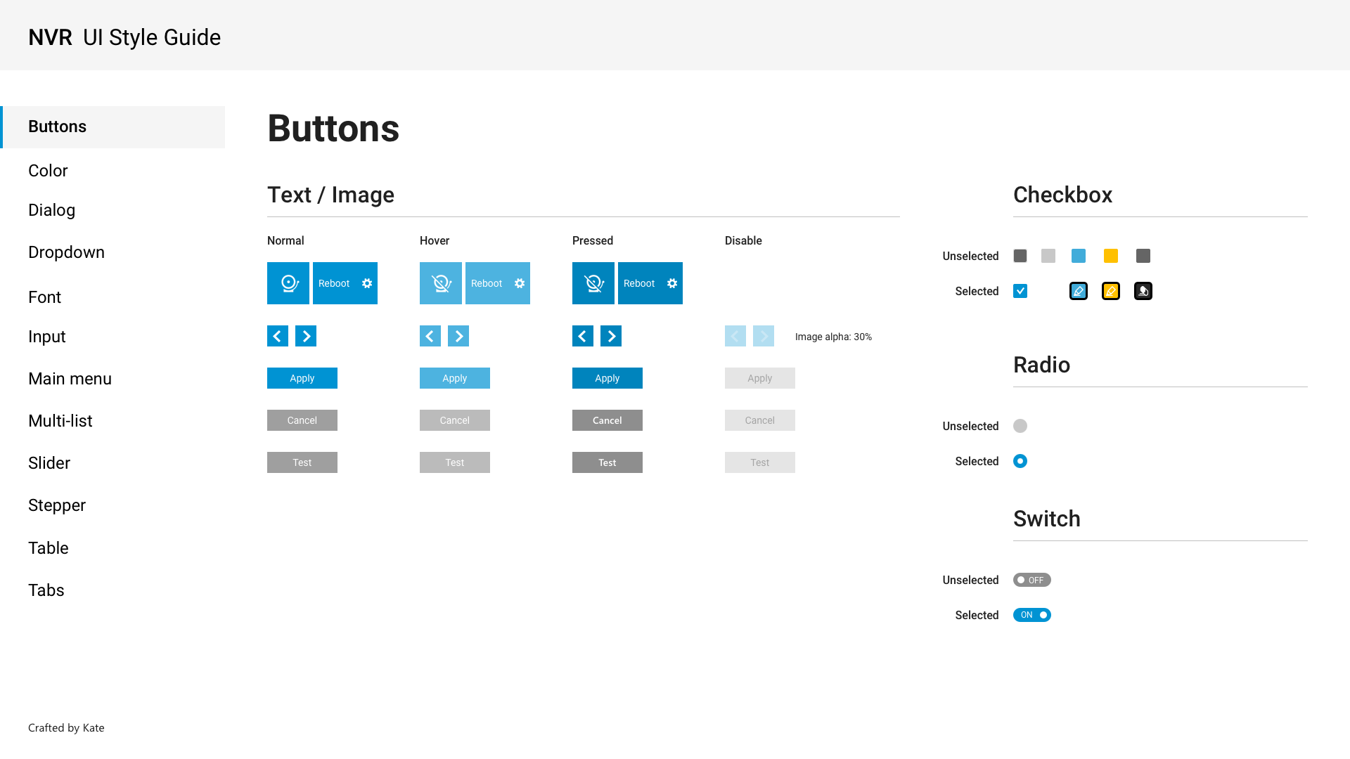Click the gear icon on Pressed Reboot button

coord(672,283)
